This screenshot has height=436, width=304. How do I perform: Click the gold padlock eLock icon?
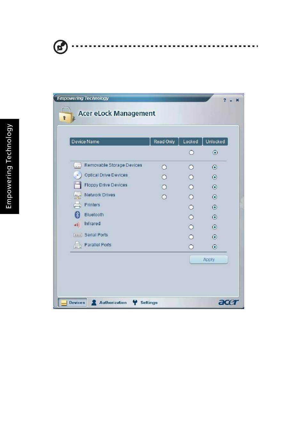[66, 115]
